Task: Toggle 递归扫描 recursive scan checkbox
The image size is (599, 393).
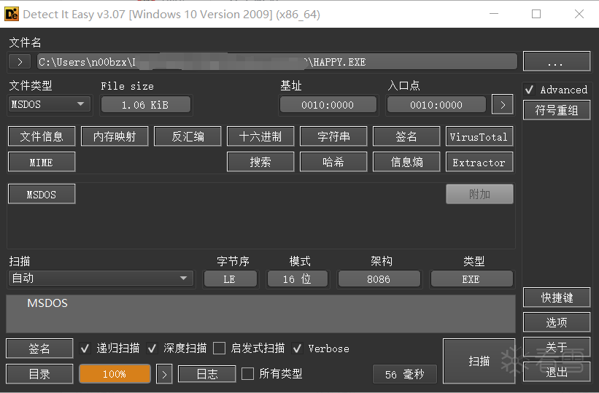Action: (x=85, y=349)
